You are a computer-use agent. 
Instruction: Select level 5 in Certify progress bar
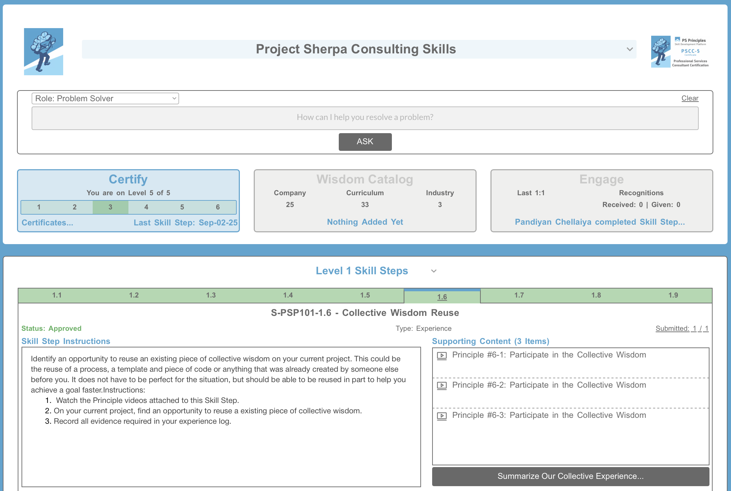click(x=182, y=207)
